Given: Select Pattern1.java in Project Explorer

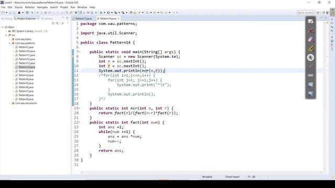Looking at the screenshot, I should [x=26, y=47].
